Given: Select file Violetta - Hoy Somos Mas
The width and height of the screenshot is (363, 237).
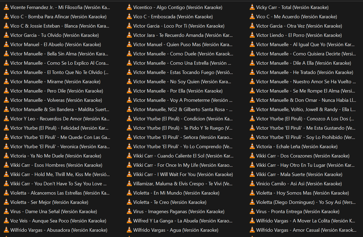Looking at the screenshot, I should tap(299, 193).
